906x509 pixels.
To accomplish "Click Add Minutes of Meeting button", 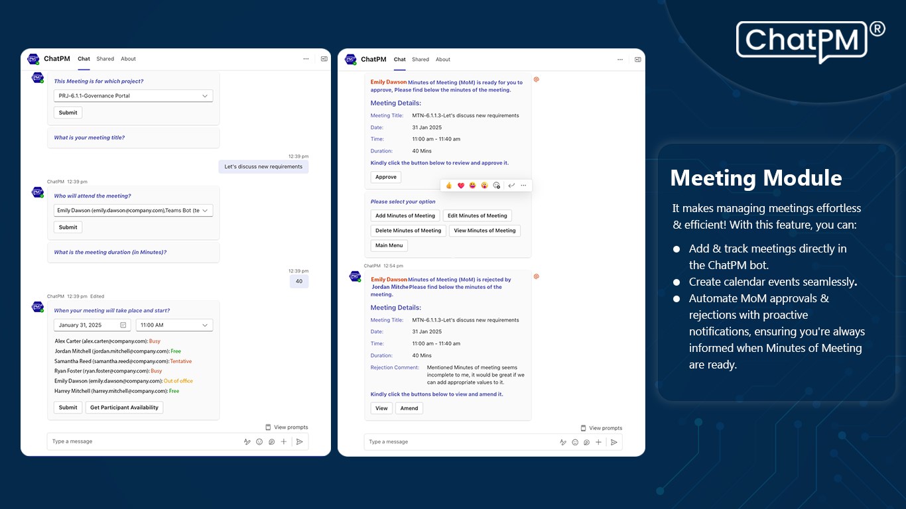I will 405,215.
